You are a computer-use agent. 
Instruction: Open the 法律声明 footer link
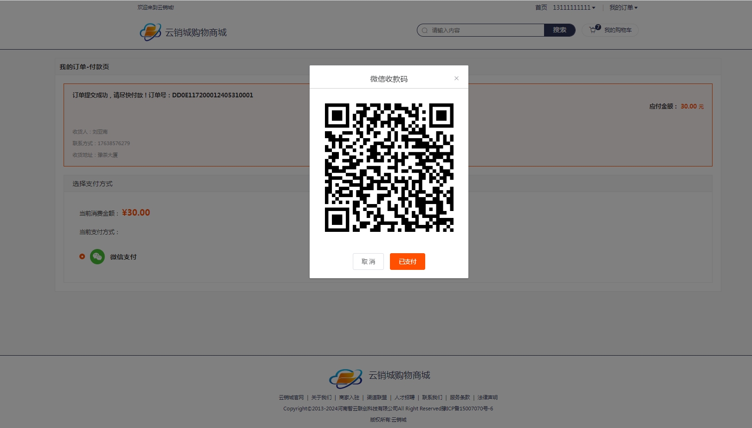[x=487, y=397]
